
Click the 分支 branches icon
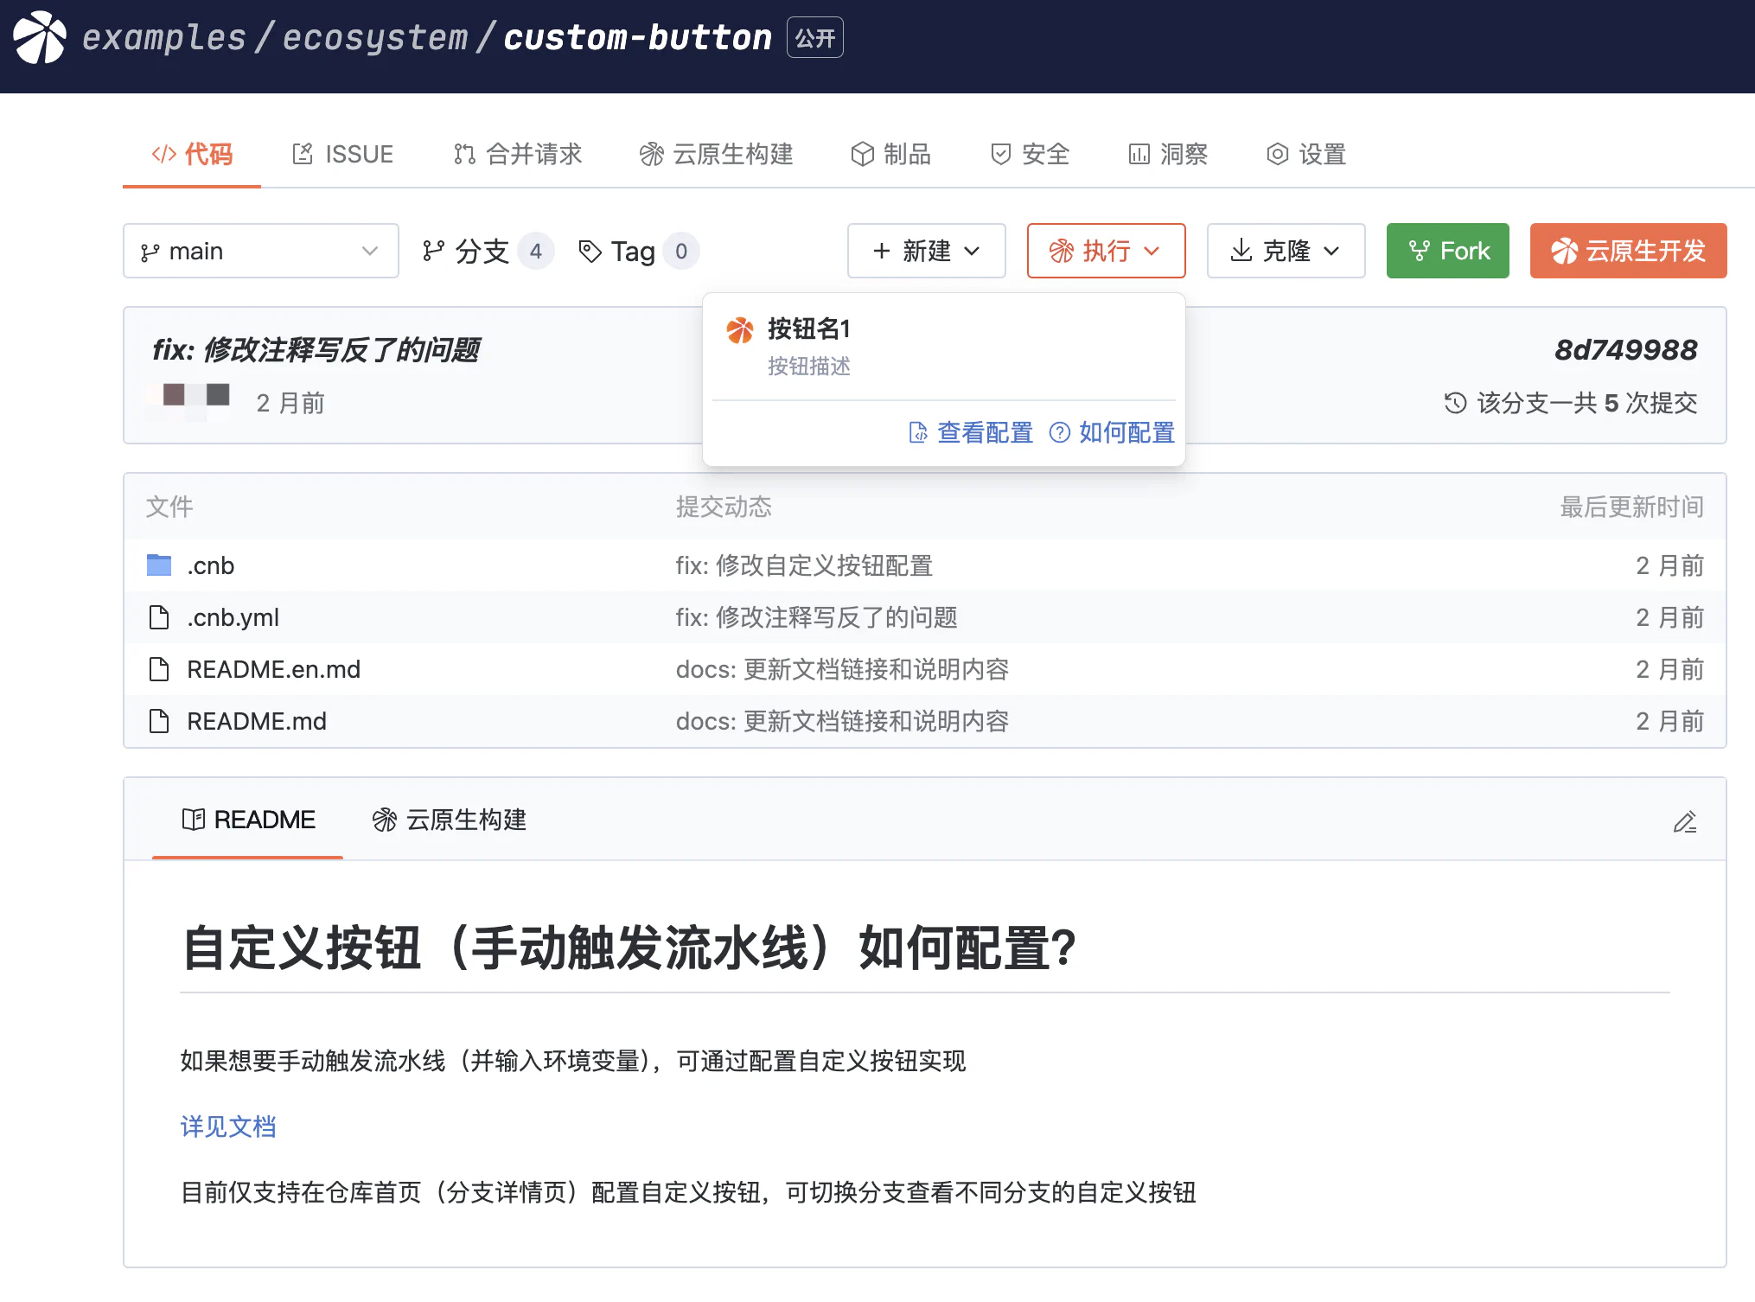pos(433,252)
